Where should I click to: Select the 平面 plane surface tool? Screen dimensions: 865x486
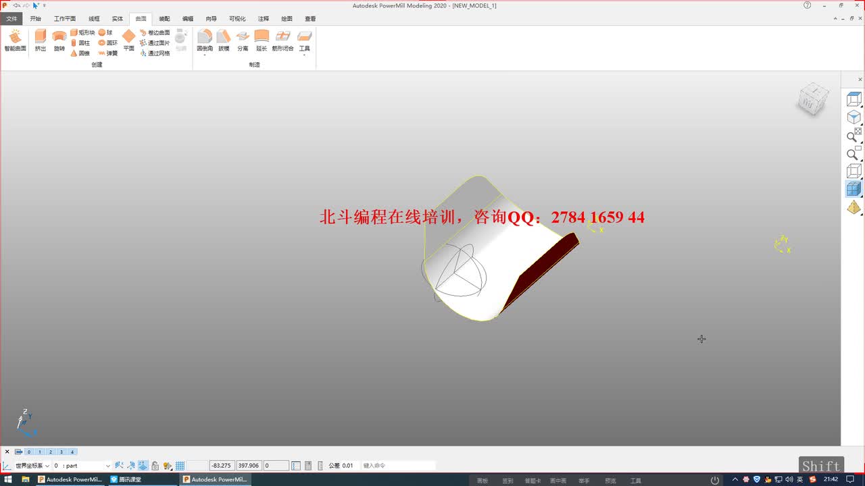128,40
